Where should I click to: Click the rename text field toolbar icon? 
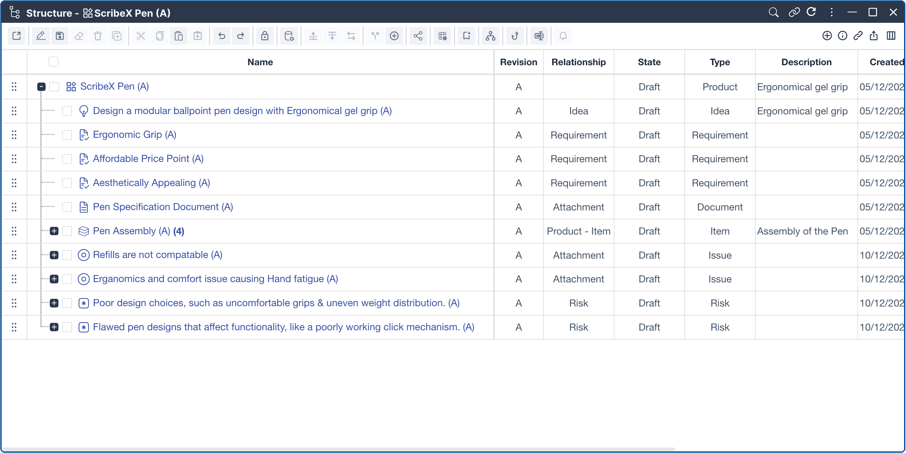(539, 36)
